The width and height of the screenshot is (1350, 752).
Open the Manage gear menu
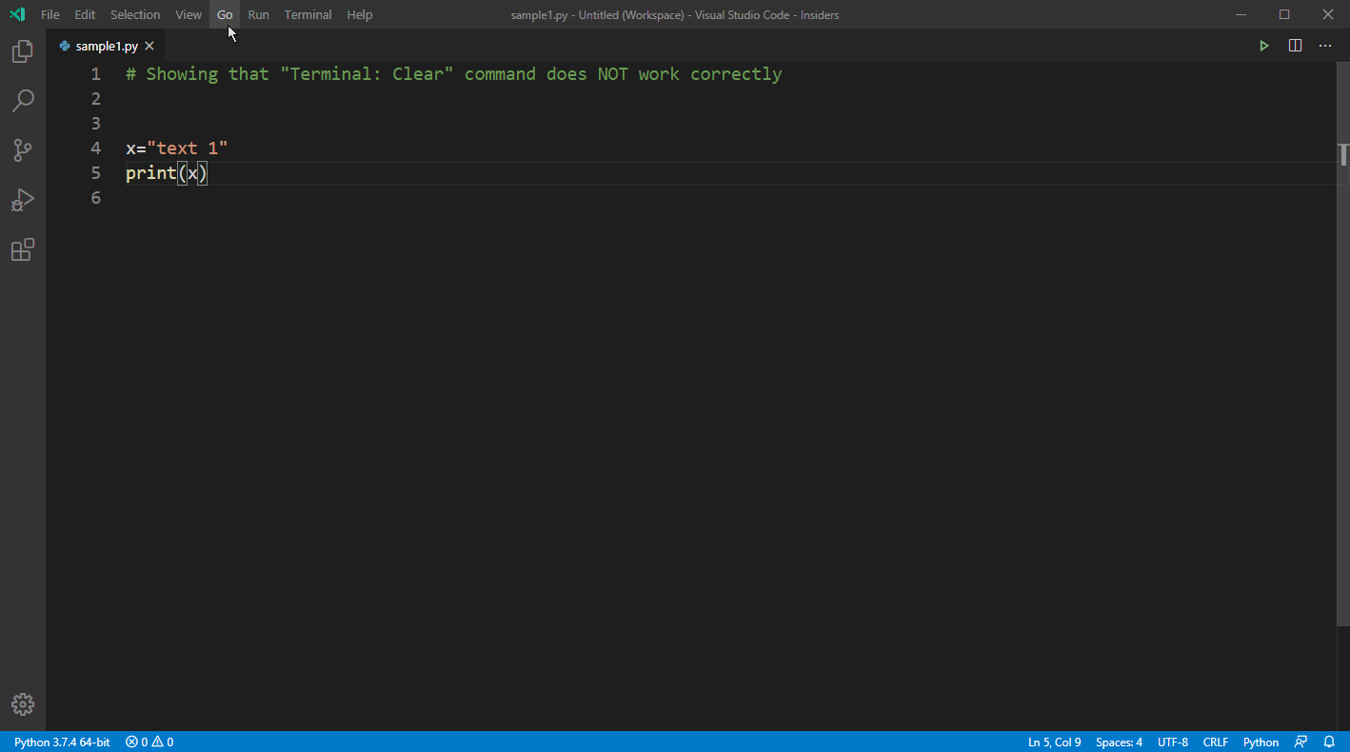pyautogui.click(x=23, y=704)
